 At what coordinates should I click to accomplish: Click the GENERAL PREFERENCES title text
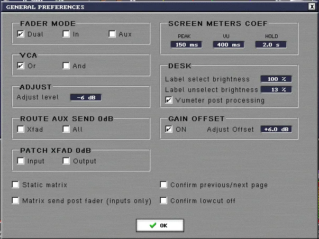click(45, 7)
